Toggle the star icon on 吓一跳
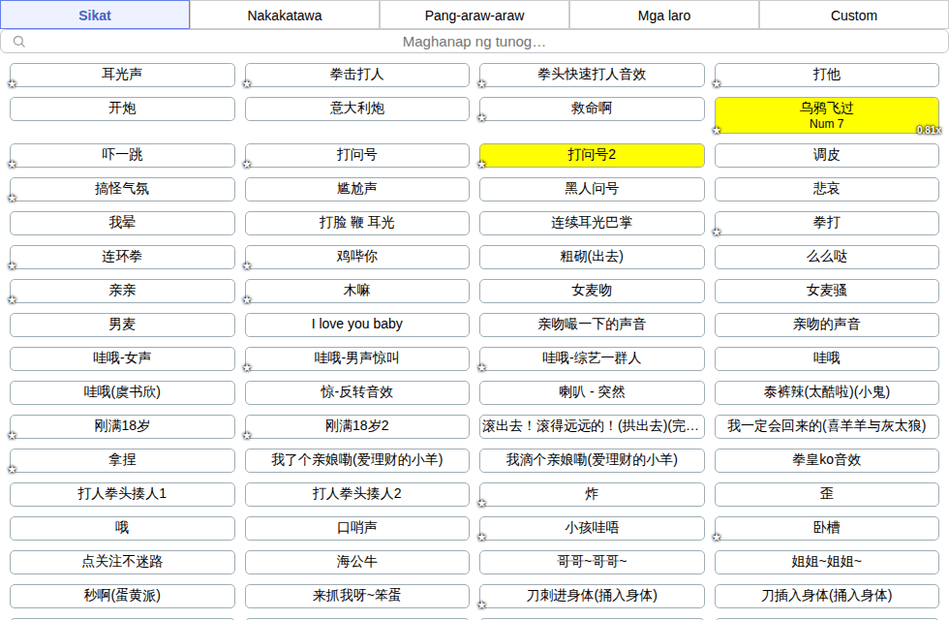Image resolution: width=949 pixels, height=620 pixels. click(12, 165)
